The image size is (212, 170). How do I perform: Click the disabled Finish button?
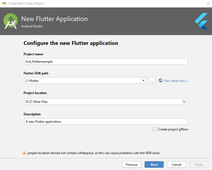pos(199,164)
